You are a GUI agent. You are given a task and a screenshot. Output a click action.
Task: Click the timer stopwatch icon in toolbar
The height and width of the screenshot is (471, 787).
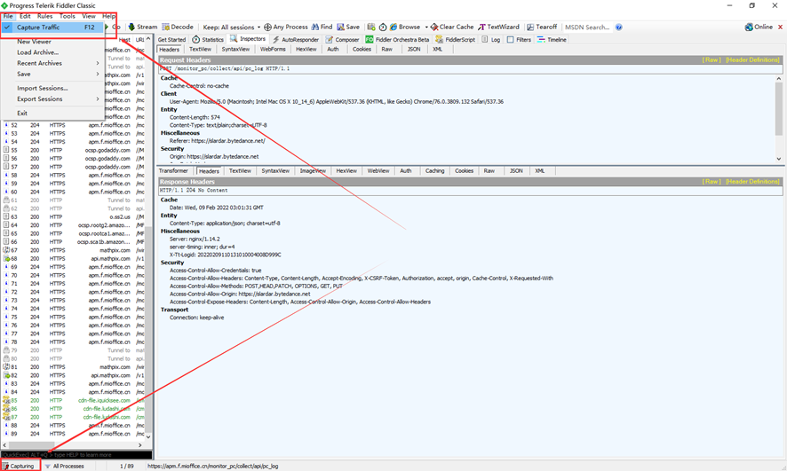[x=383, y=27]
